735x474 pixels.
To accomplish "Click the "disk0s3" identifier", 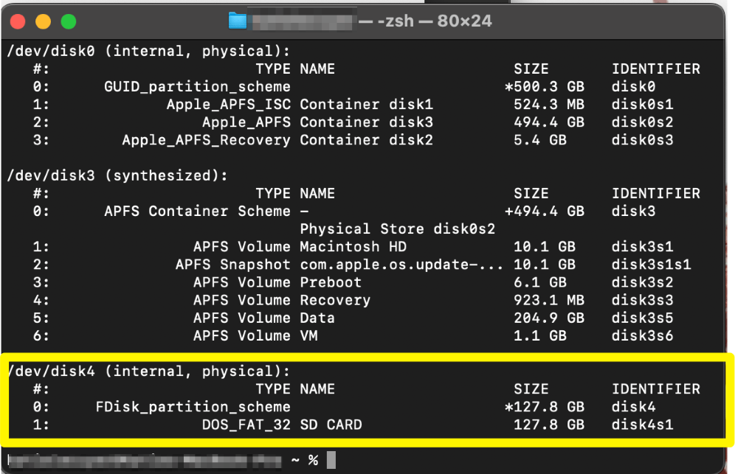I will click(x=642, y=140).
